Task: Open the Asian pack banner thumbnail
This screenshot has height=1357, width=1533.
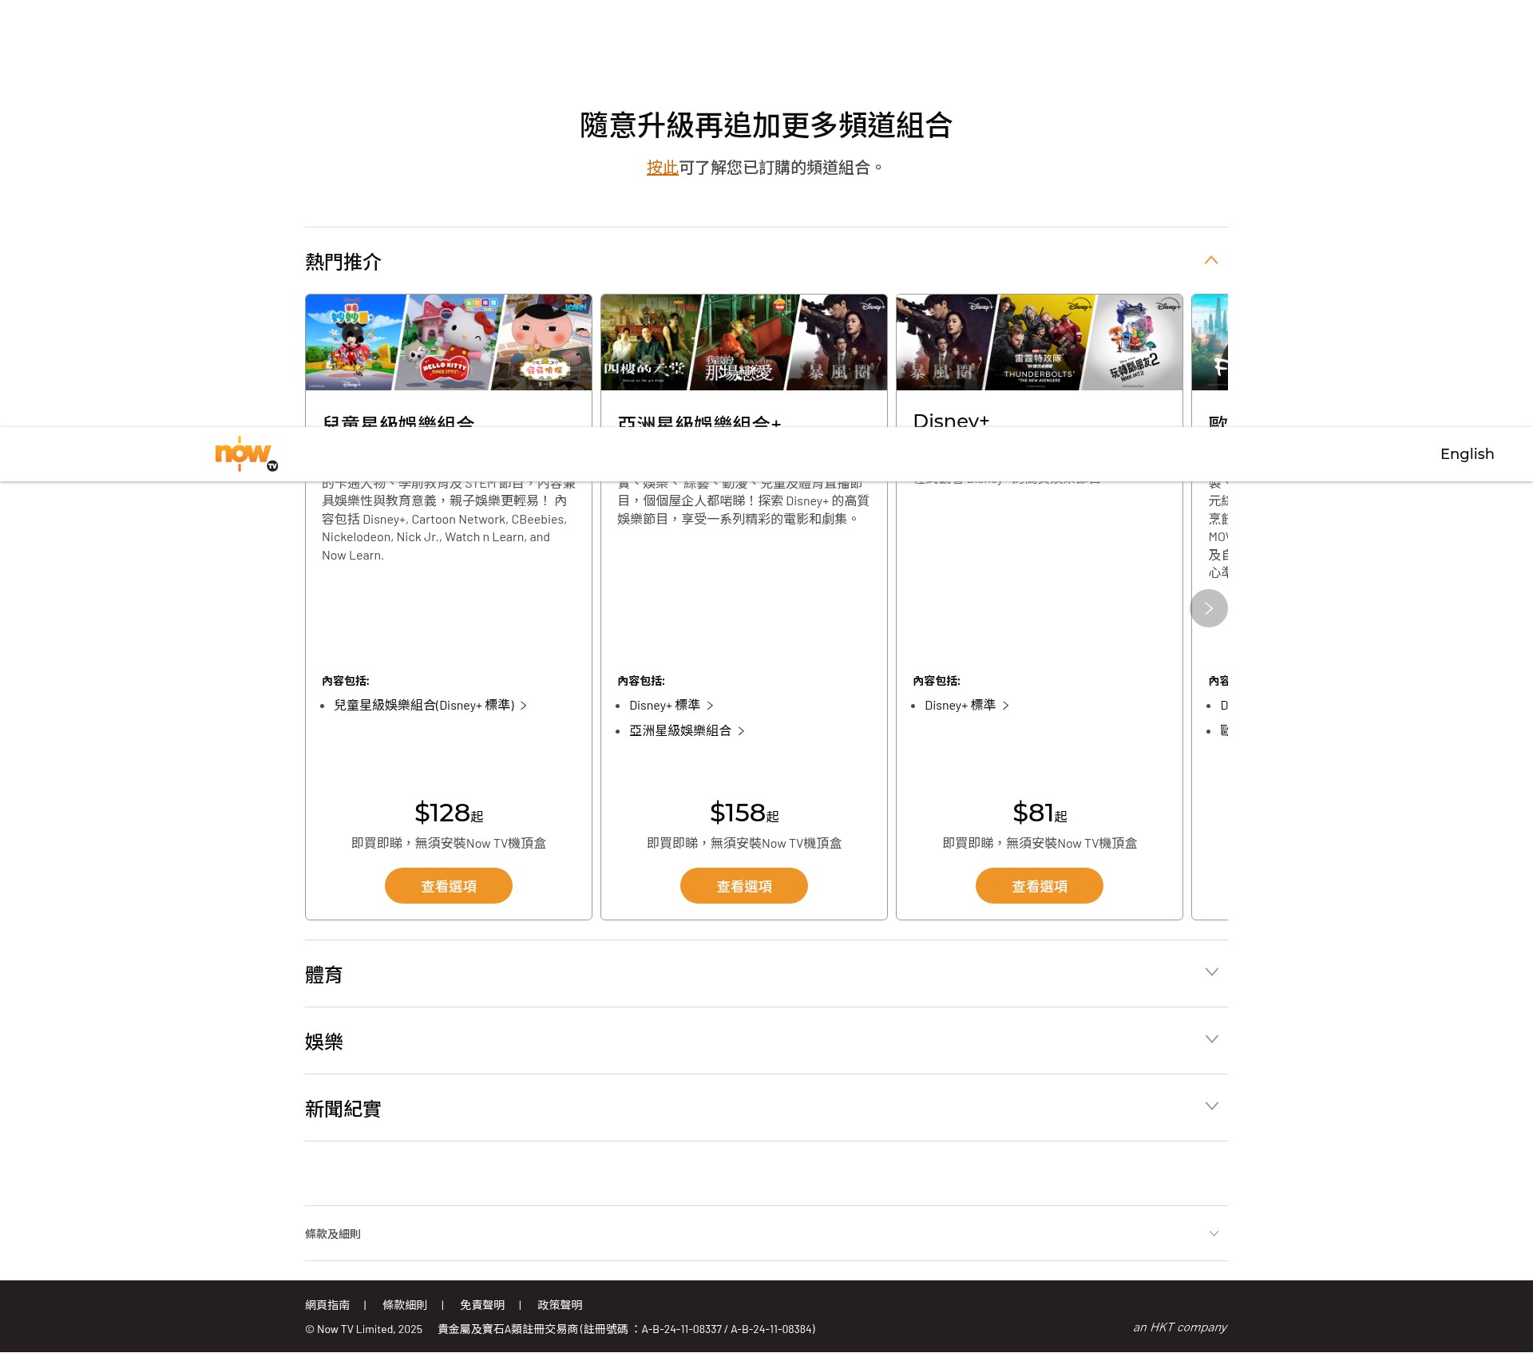Action: [x=744, y=342]
